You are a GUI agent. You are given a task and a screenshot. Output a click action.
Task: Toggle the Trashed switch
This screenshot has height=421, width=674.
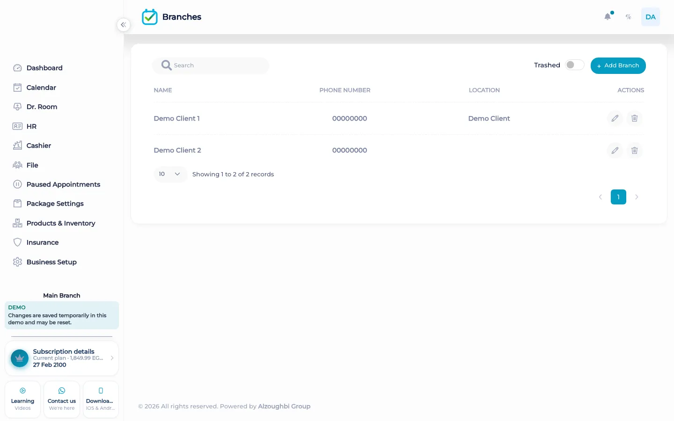pos(574,65)
